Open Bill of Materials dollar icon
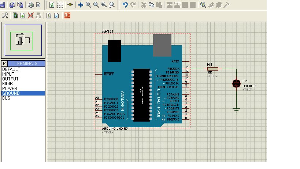 [x=49, y=15]
